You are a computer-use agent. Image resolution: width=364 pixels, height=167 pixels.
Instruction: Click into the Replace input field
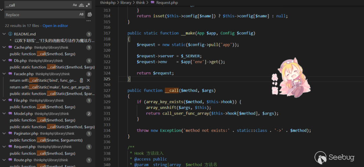[x=40, y=15]
